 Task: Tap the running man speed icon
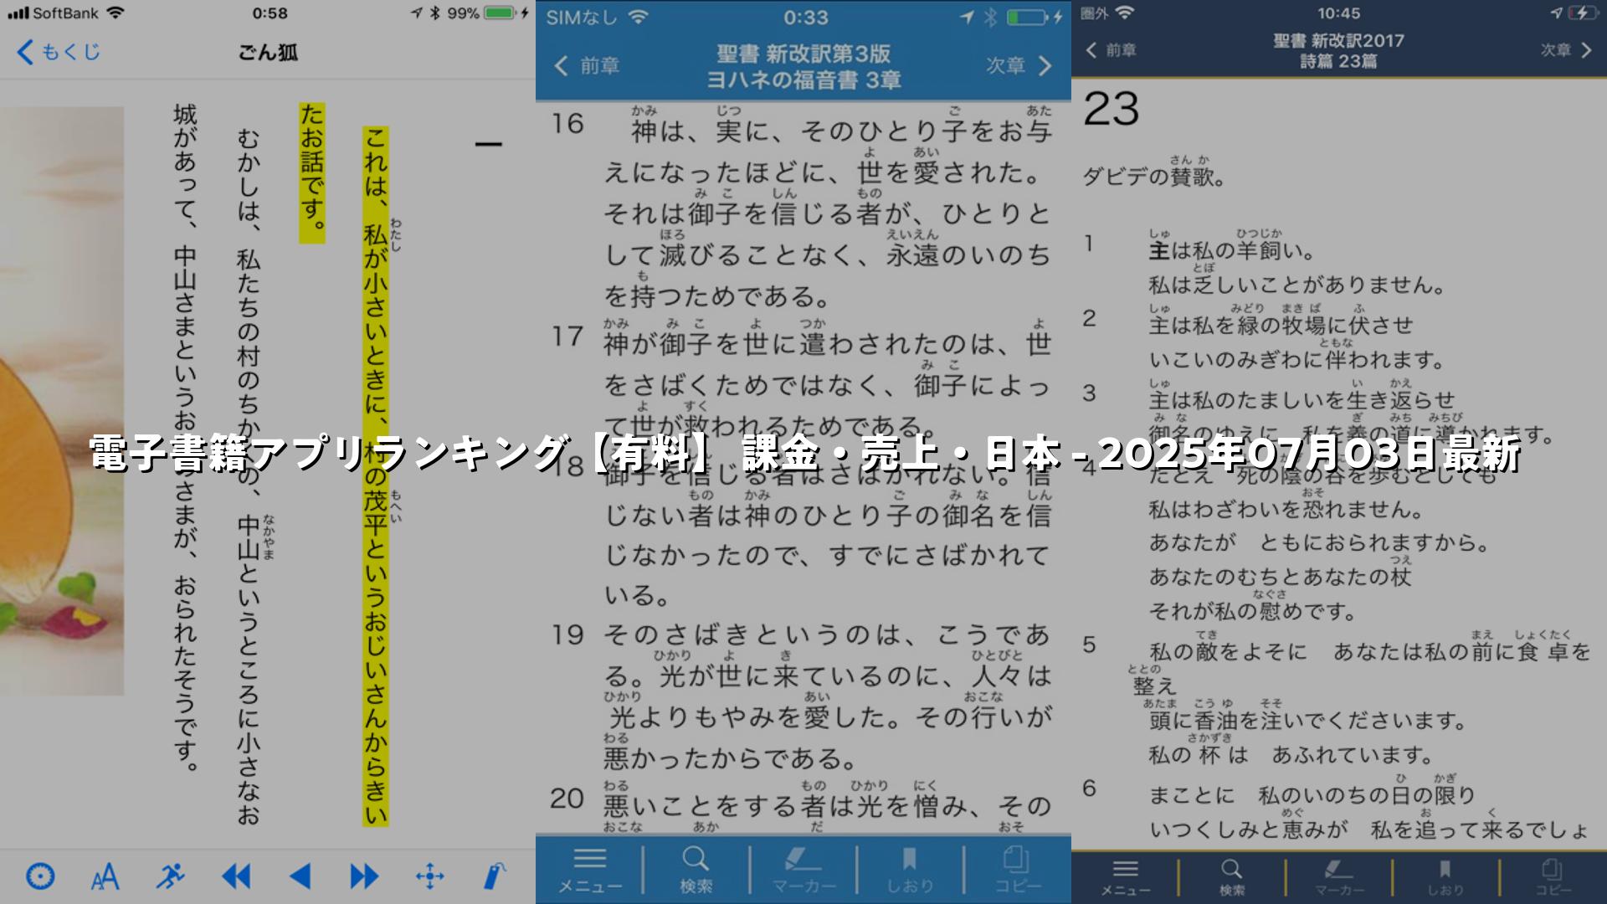[x=170, y=876]
